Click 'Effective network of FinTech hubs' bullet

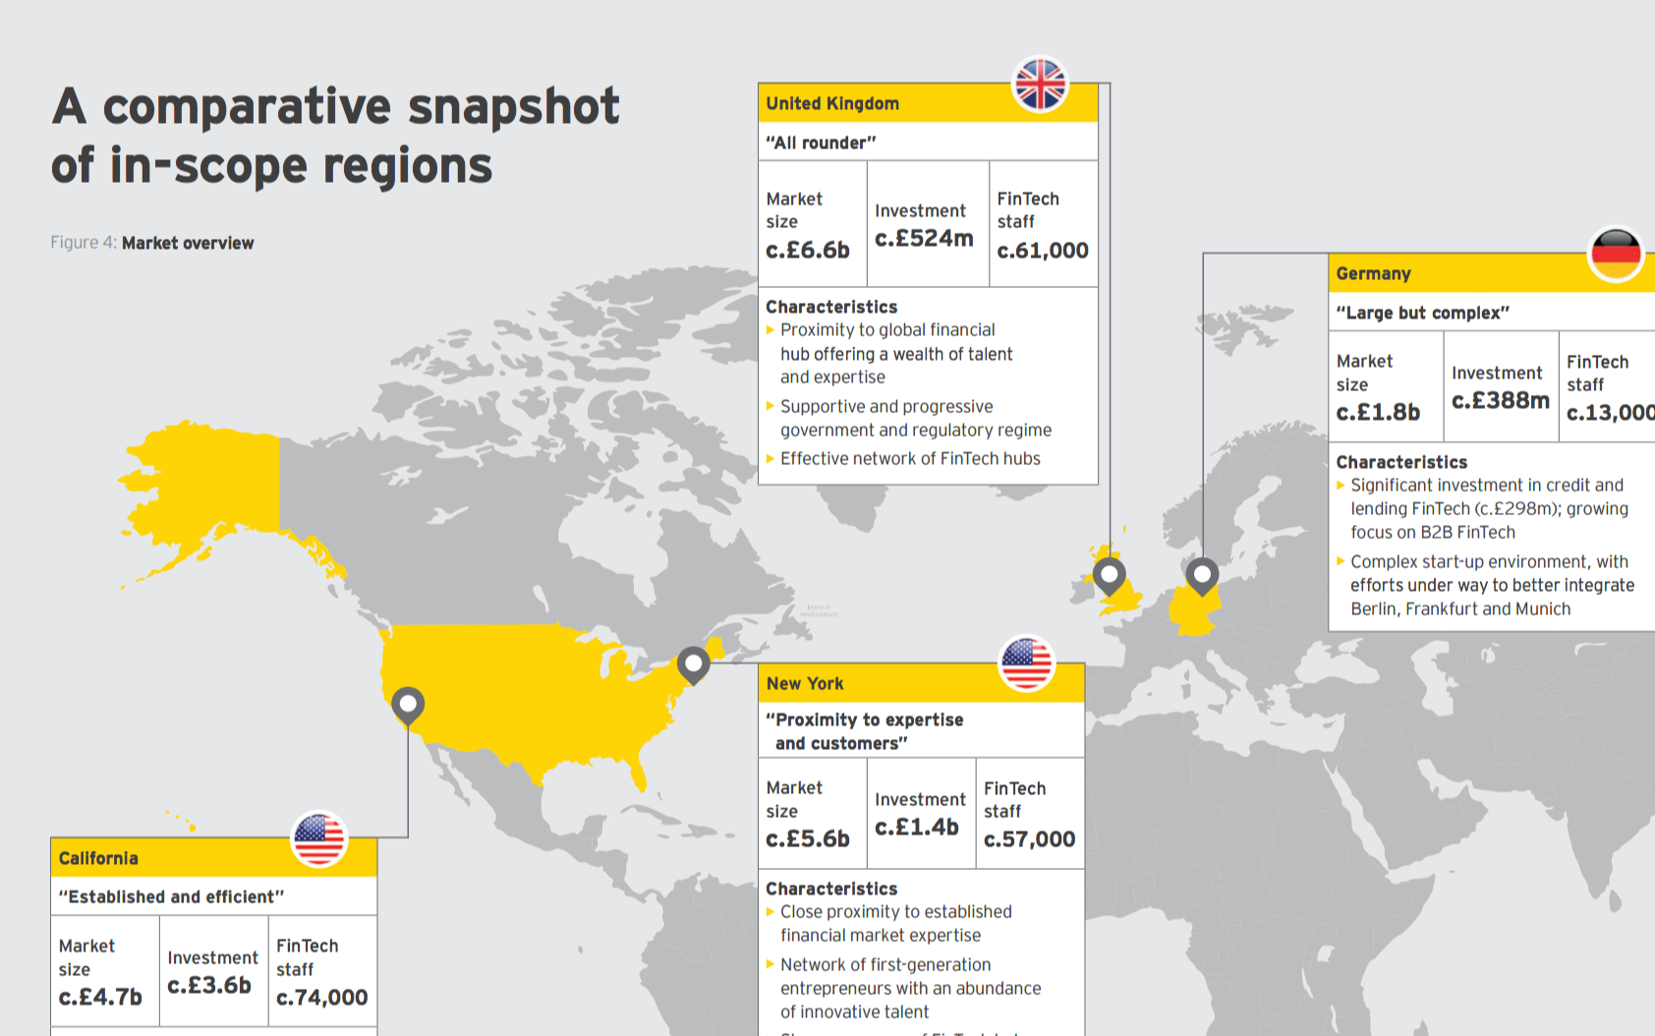(x=910, y=459)
